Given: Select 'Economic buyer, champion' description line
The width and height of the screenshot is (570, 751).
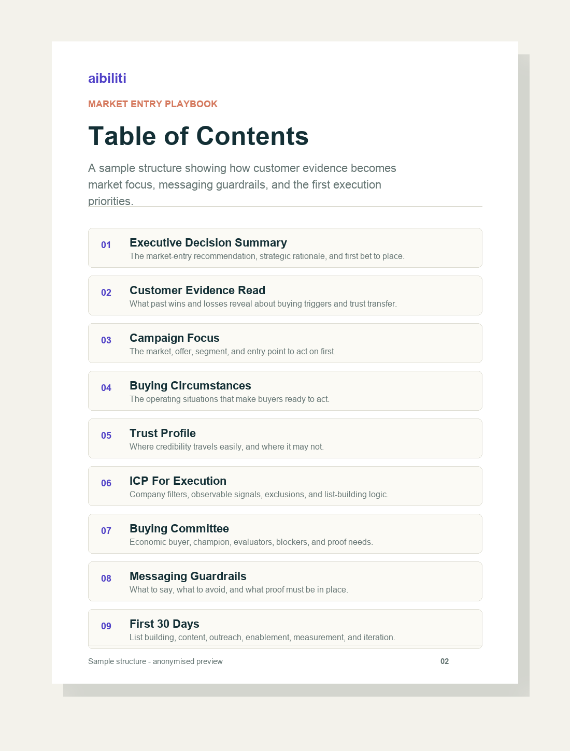Looking at the screenshot, I should (x=251, y=542).
